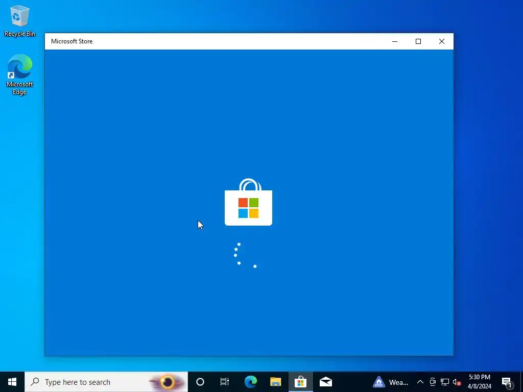Click the muted volume tray icon
Image resolution: width=523 pixels, height=392 pixels.
(x=457, y=382)
